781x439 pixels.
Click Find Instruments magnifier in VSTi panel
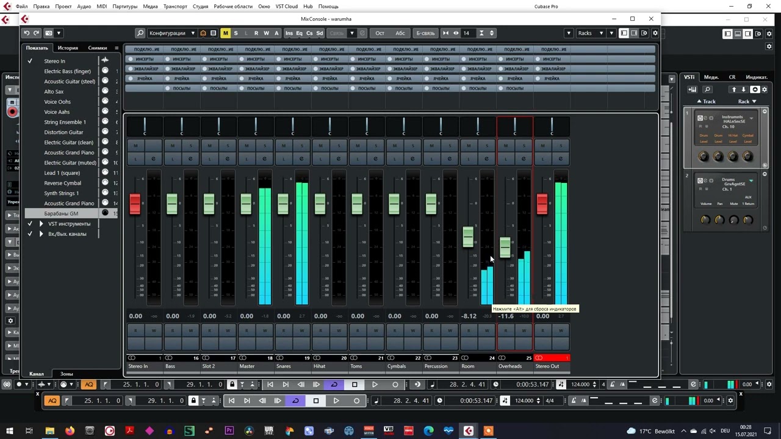point(708,90)
